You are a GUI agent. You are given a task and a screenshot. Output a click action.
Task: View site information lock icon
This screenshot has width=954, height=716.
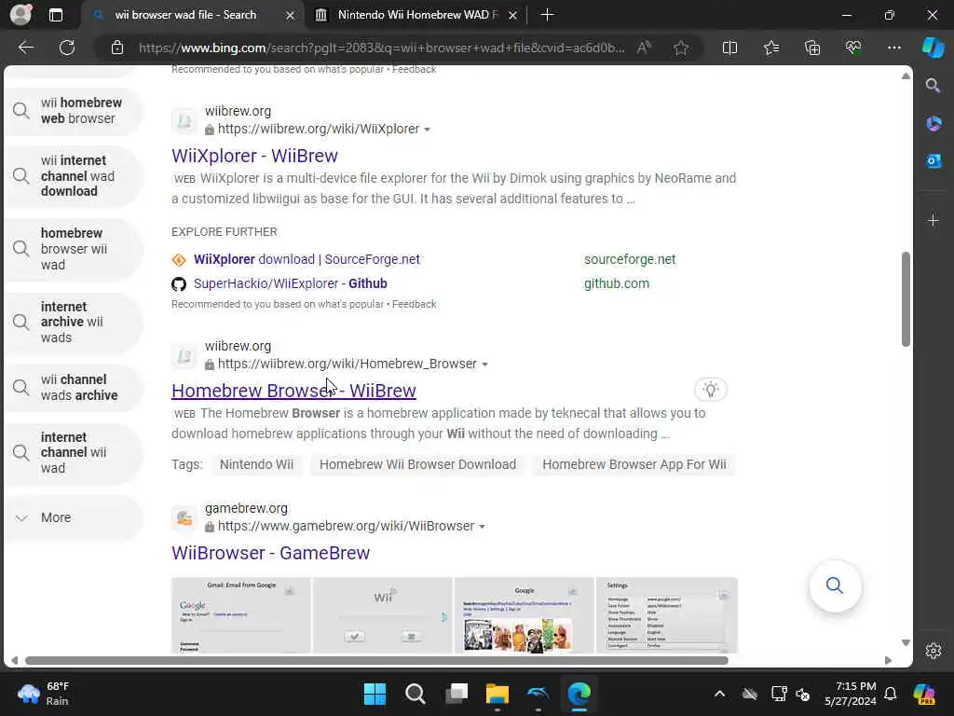117,48
